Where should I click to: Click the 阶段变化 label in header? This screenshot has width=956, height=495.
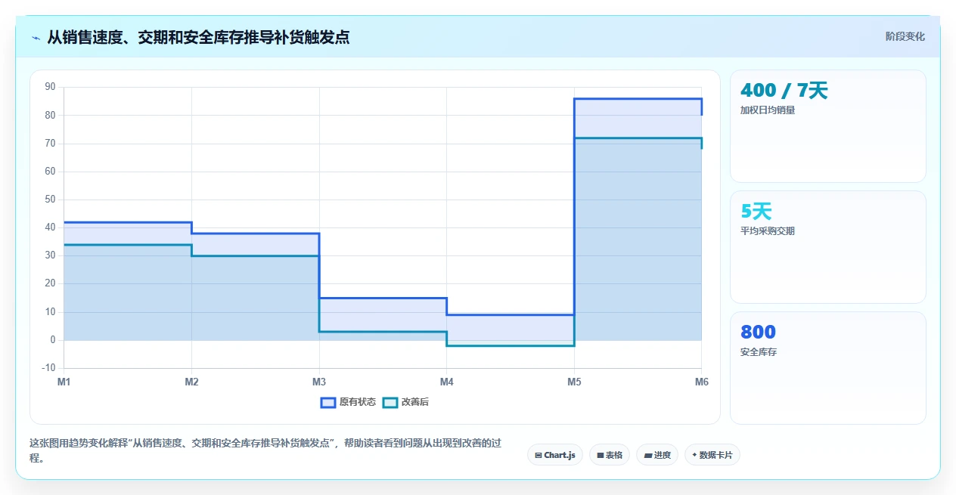pos(905,36)
